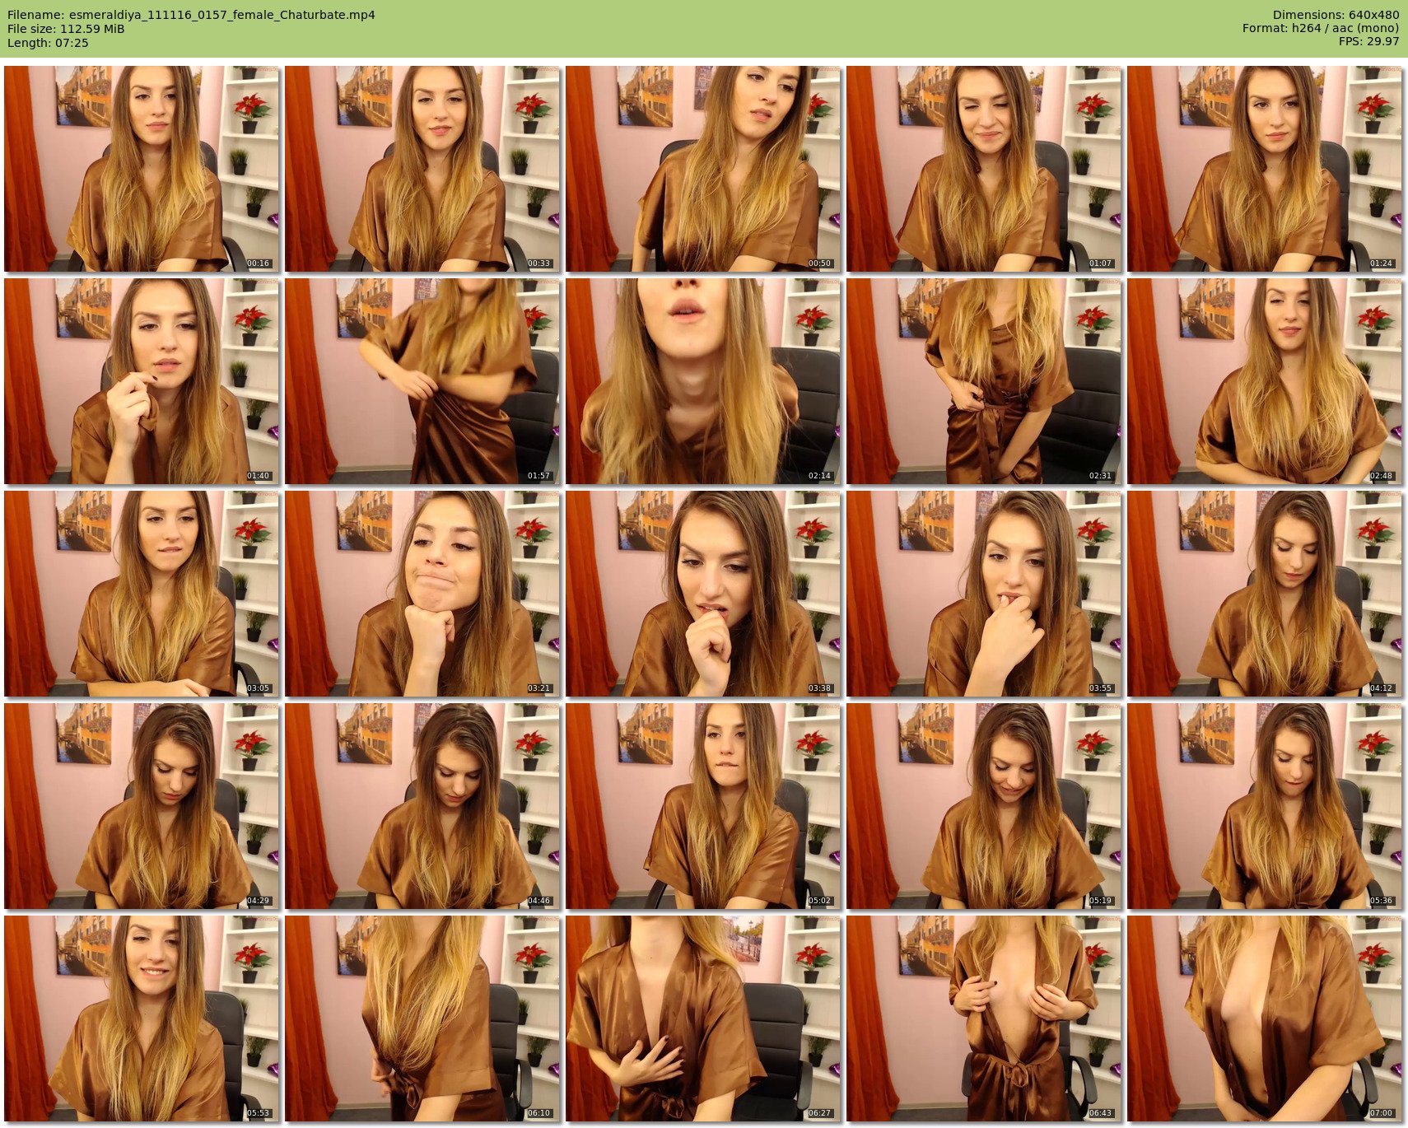Screen dimensions: 1408x1128
Task: Click the frame stamped 01:57
Action: [422, 381]
